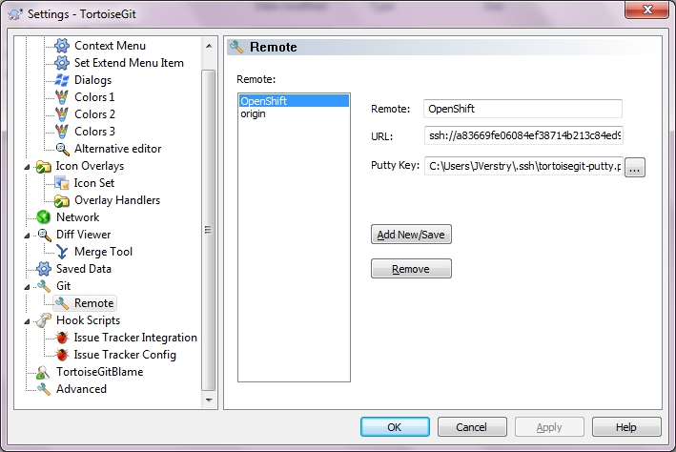Click the Putty Key path field
Image resolution: width=676 pixels, height=452 pixels.
click(x=523, y=167)
